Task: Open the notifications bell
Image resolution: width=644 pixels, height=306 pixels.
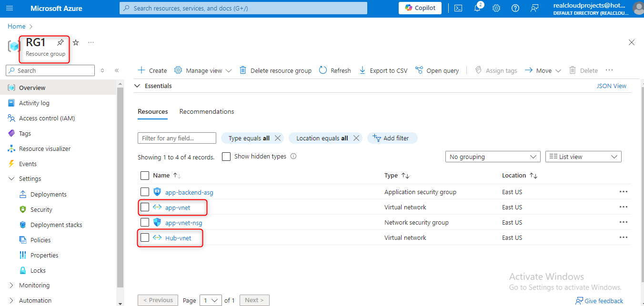Action: click(477, 8)
